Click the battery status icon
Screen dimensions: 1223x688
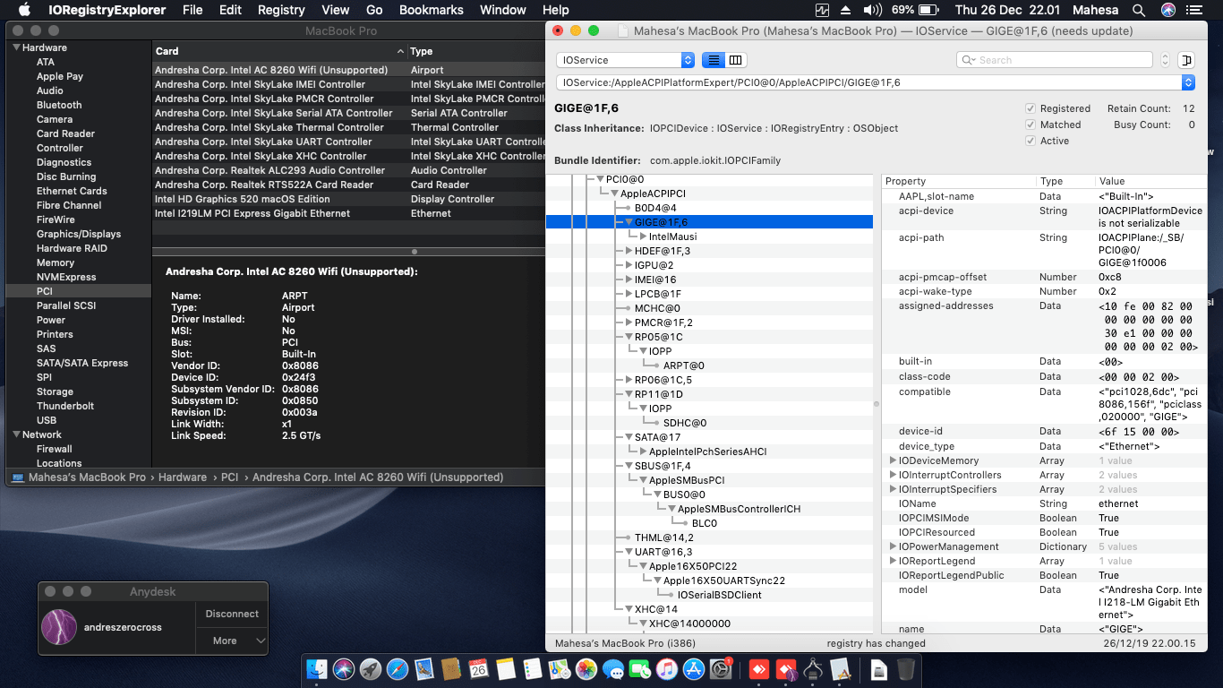(928, 10)
